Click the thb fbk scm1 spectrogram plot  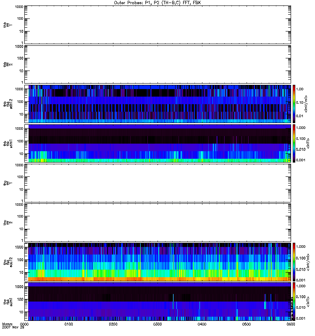tap(157, 143)
